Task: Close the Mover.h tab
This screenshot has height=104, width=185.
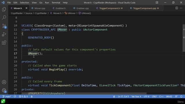Action: 26,8
